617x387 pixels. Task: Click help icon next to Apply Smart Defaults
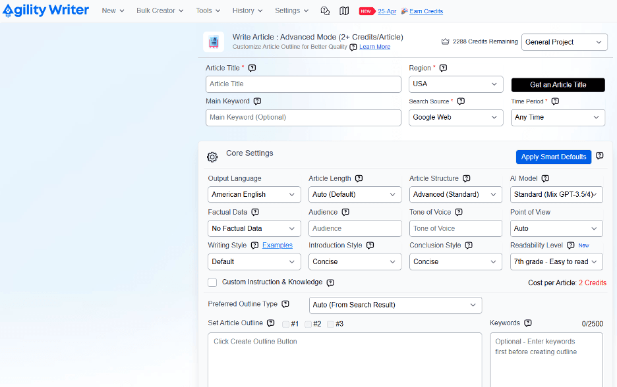[599, 156]
